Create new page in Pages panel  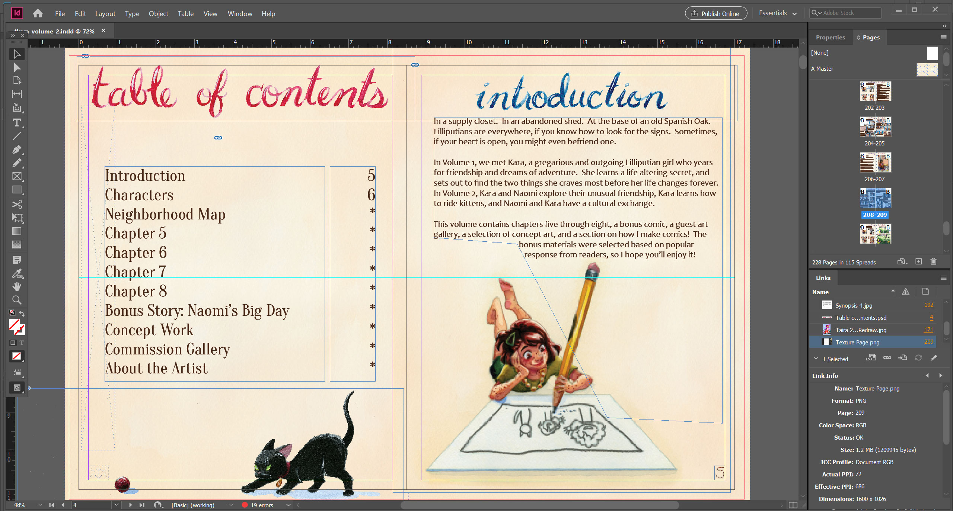[919, 261]
